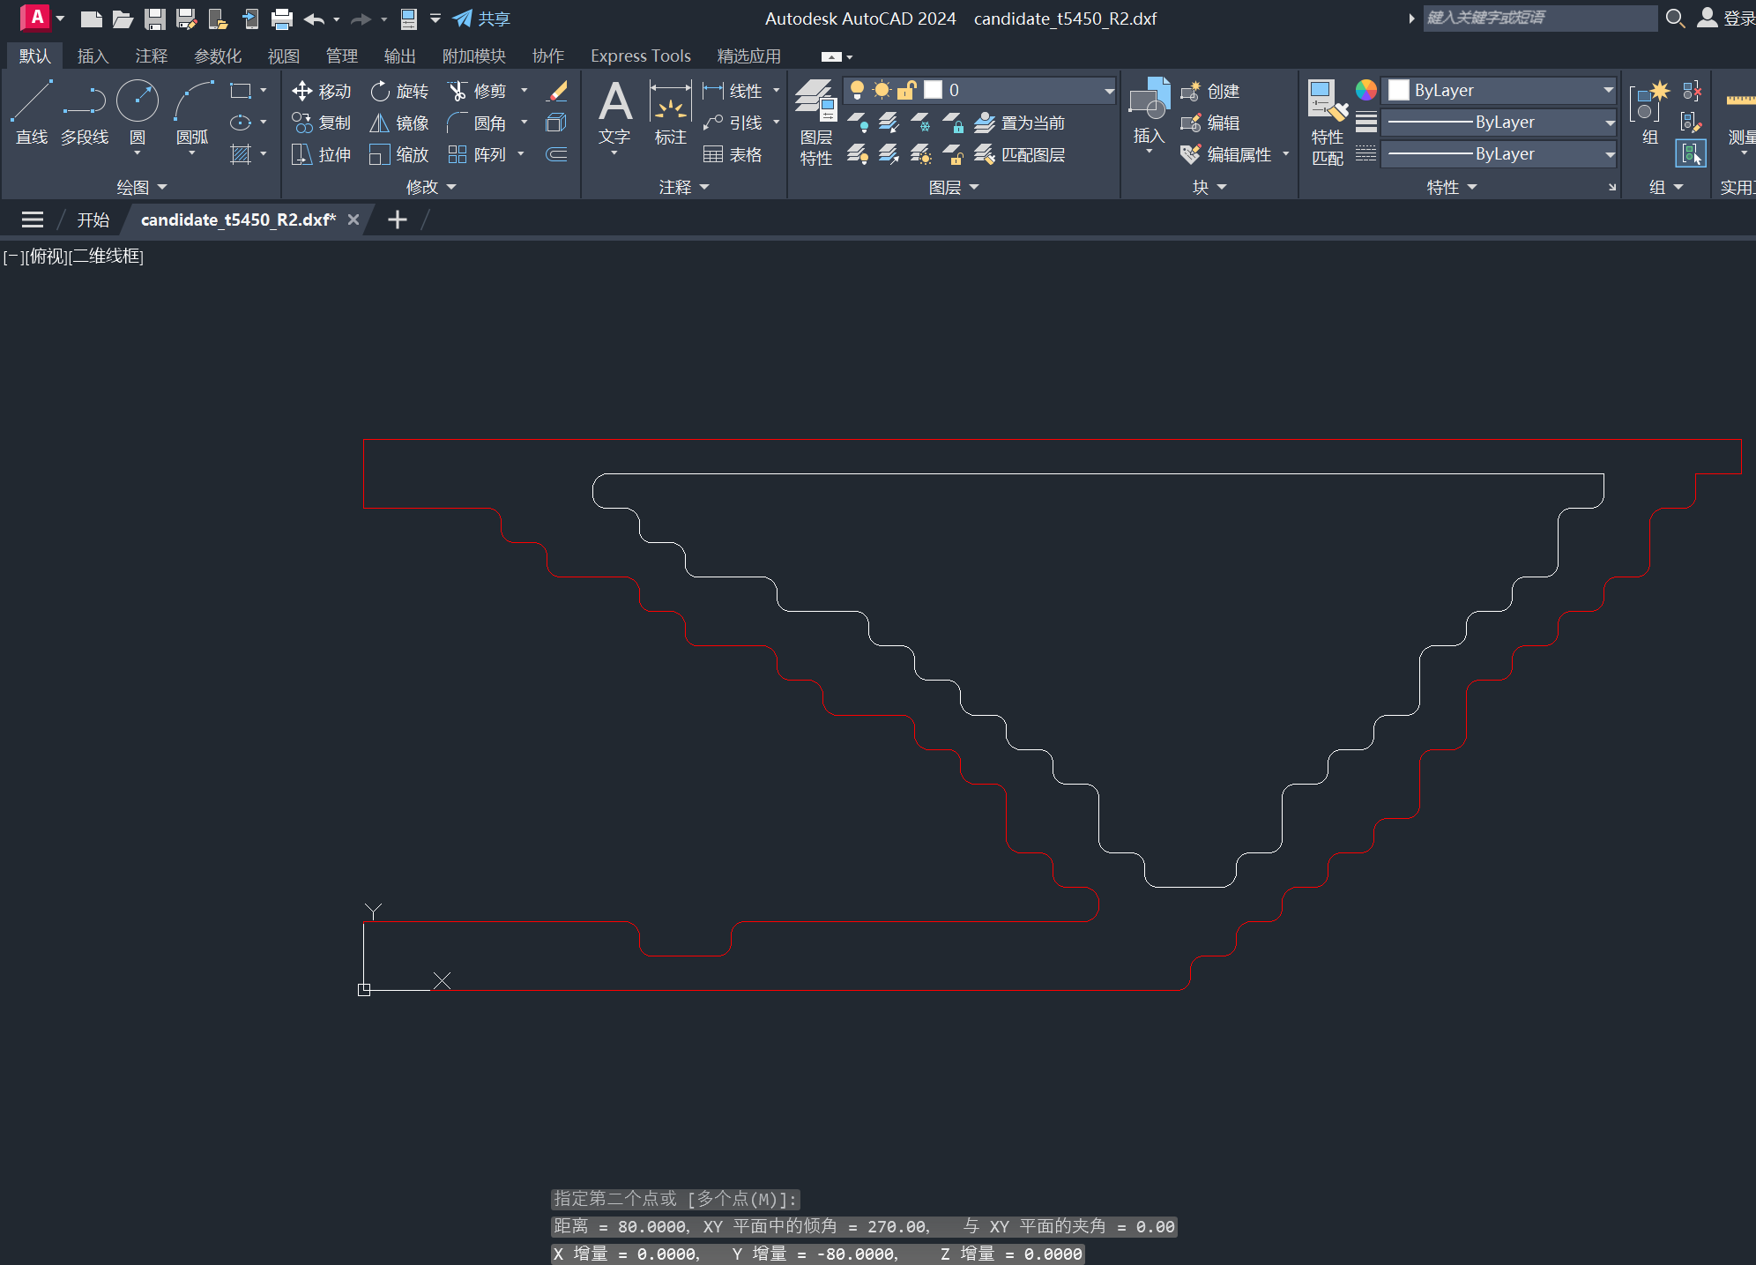Select the Polyline (多段线) tool

click(x=85, y=112)
